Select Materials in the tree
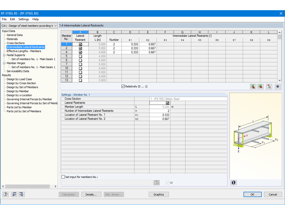 [12, 39]
